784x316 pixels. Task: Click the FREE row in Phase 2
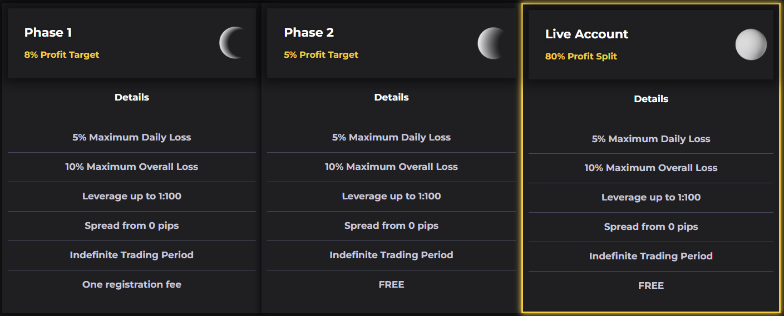pos(392,284)
